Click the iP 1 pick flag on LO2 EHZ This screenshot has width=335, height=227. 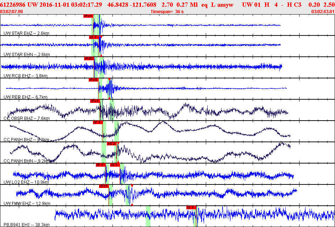coord(101,165)
